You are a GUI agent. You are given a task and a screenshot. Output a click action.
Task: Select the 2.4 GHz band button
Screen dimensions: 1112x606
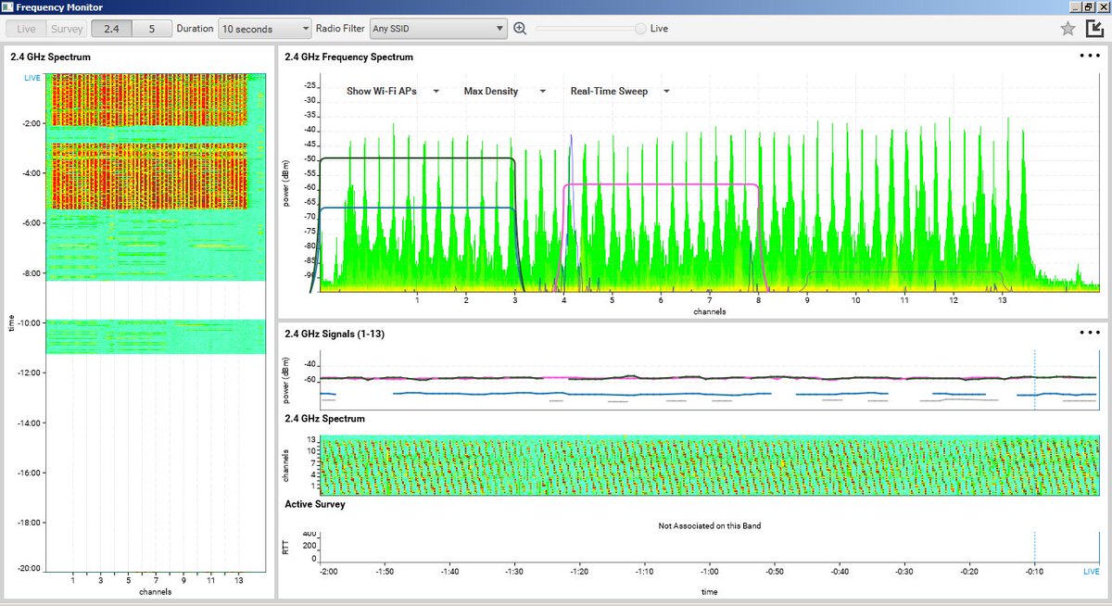pyautogui.click(x=111, y=29)
